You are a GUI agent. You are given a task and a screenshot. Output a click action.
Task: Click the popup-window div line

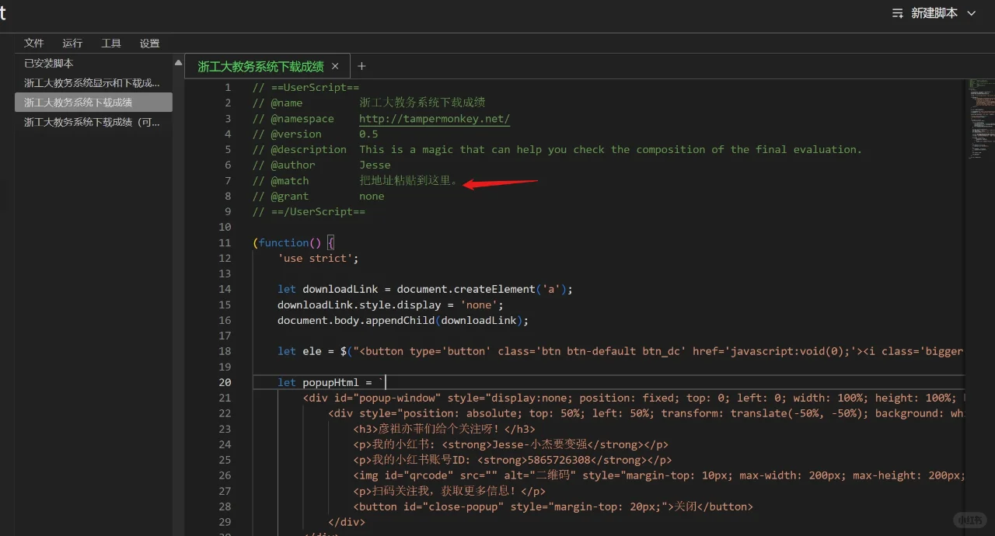coord(634,398)
